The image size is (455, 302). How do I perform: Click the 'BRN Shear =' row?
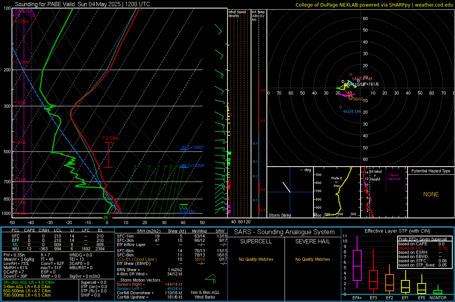click(150, 270)
